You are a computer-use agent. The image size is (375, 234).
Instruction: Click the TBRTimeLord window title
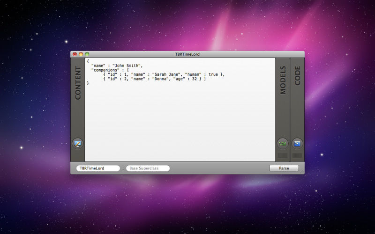point(187,54)
